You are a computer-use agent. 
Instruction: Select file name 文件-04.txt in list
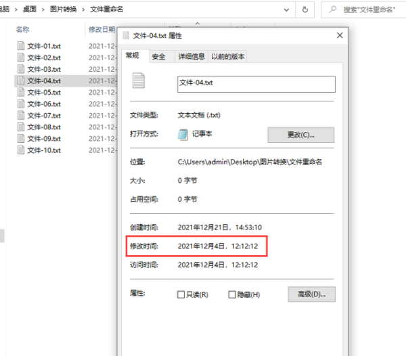tap(44, 81)
